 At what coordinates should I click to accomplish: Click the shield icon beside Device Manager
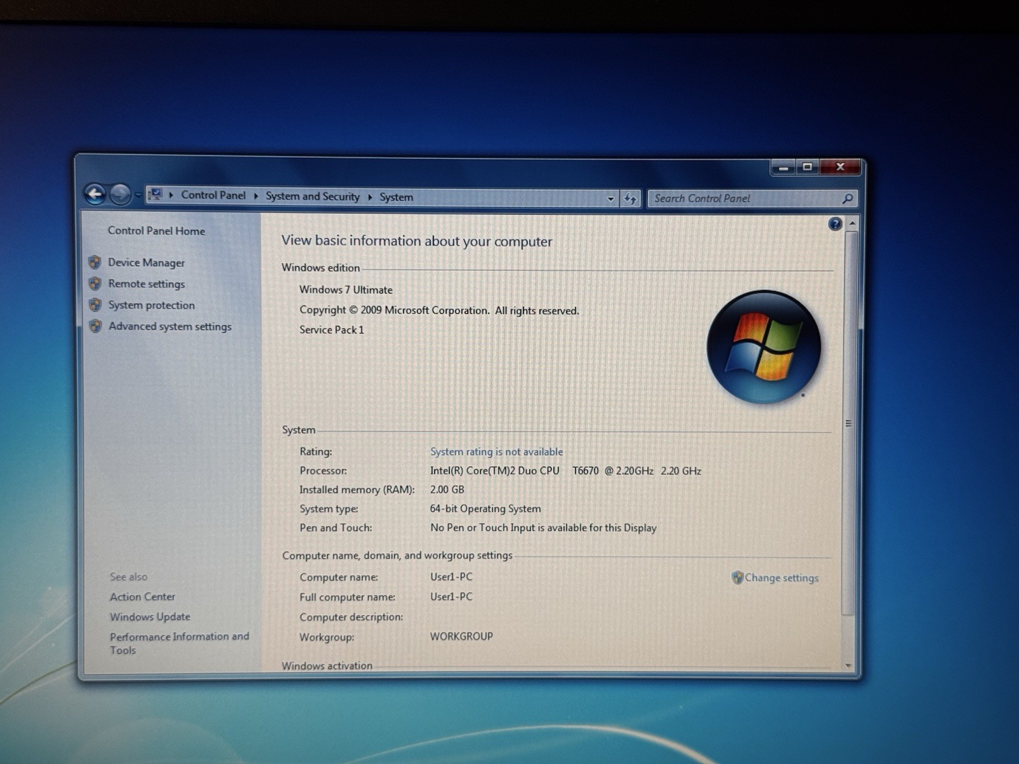coord(95,262)
